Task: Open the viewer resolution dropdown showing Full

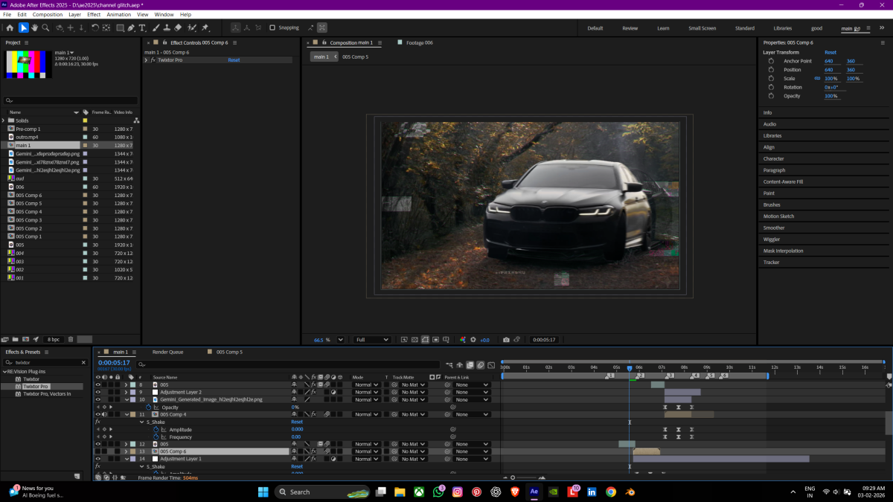Action: coord(372,340)
